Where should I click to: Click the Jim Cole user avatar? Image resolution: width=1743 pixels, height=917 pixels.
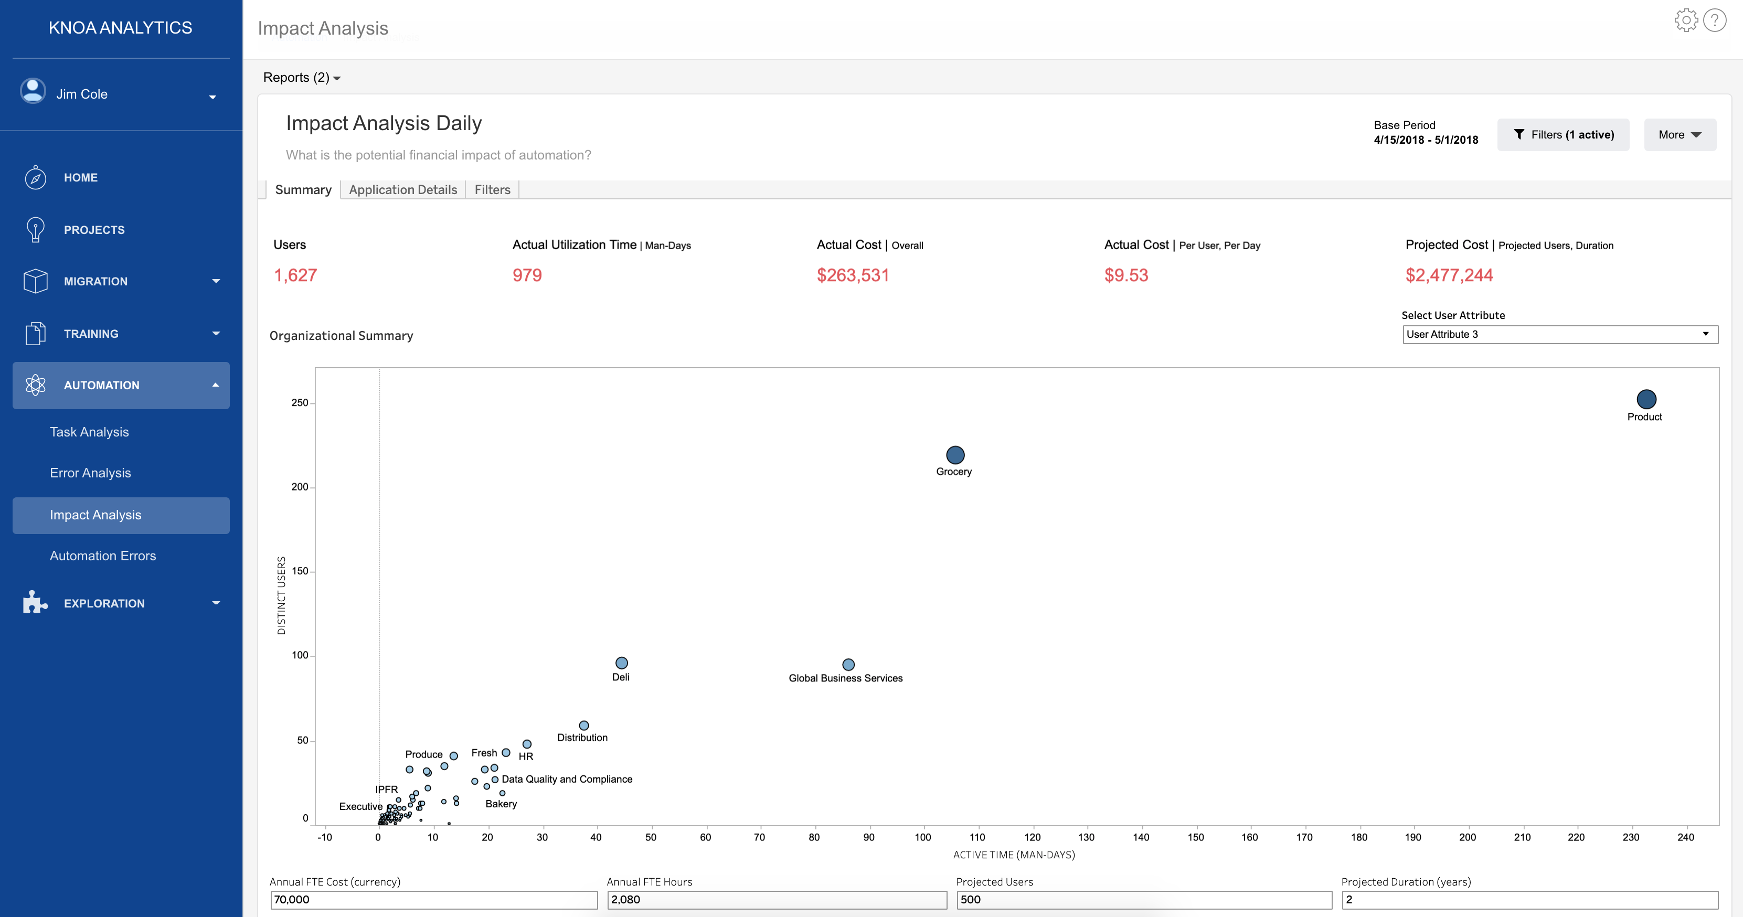pyautogui.click(x=33, y=91)
